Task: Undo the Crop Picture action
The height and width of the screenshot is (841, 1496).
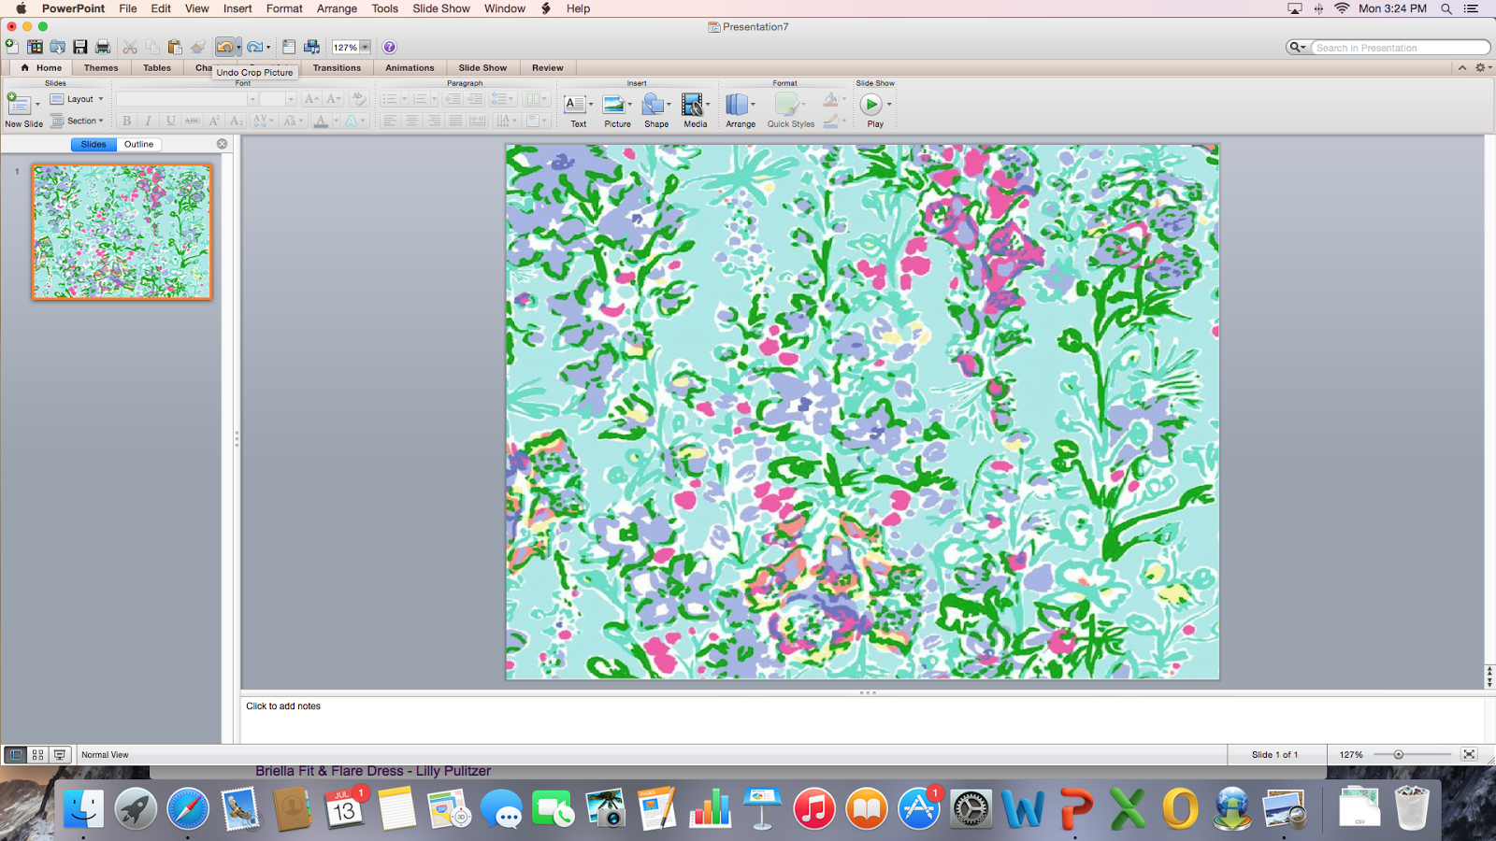Action: (x=224, y=47)
